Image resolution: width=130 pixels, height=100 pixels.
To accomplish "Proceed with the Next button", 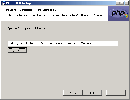I will click(92, 93).
